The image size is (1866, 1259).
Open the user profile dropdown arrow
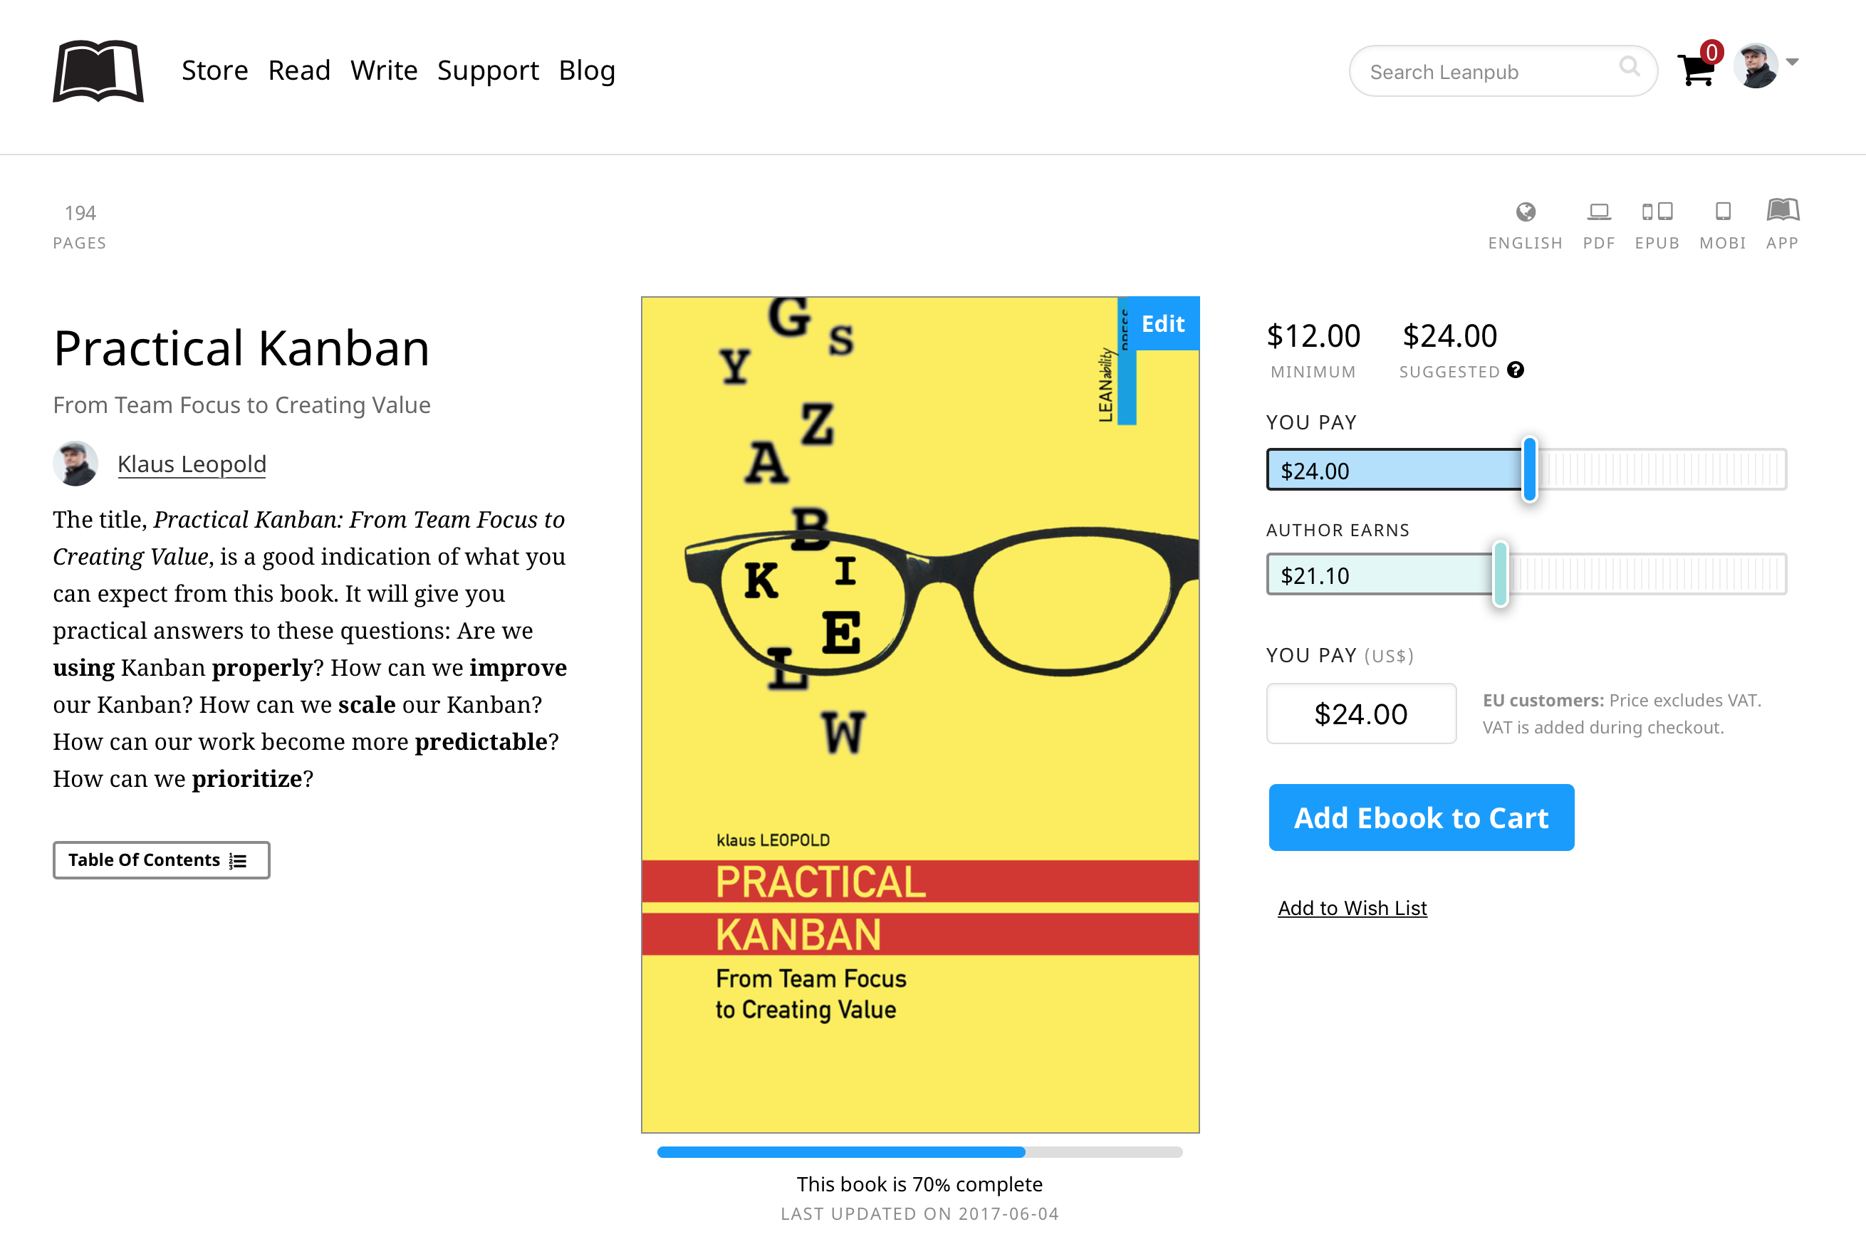[x=1792, y=62]
